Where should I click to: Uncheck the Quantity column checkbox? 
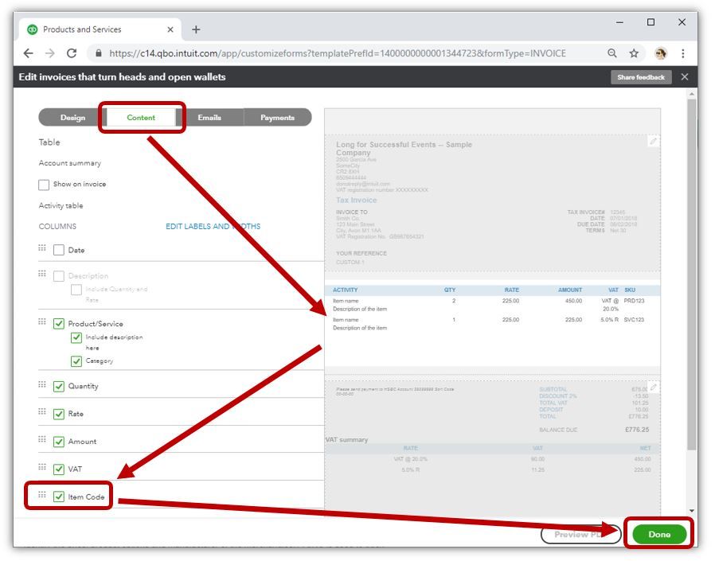click(x=59, y=387)
